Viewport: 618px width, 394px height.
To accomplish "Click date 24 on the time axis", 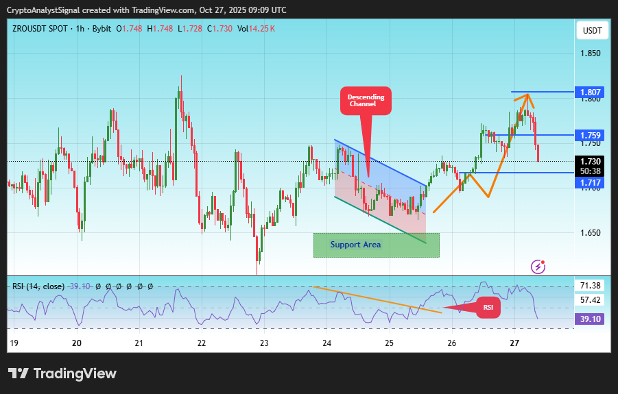I will point(326,343).
